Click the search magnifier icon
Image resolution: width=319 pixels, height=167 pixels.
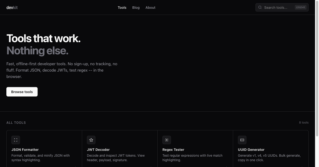(260, 7)
